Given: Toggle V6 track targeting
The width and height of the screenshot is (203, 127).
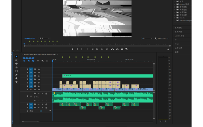Looking at the screenshot, I should pyautogui.click(x=31, y=73).
